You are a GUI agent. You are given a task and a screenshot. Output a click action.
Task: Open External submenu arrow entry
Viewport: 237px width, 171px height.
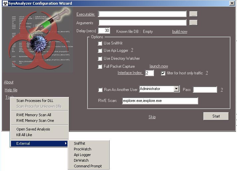[40, 143]
